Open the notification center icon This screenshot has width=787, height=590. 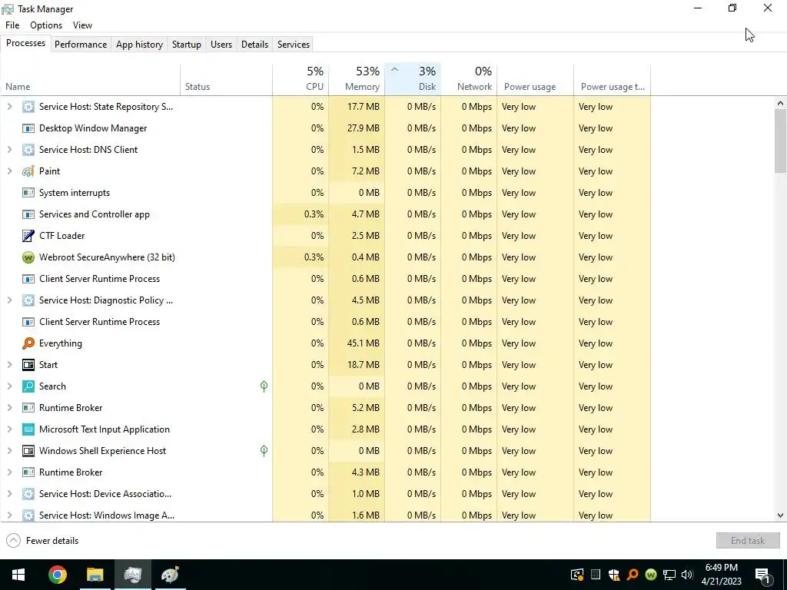pos(763,575)
